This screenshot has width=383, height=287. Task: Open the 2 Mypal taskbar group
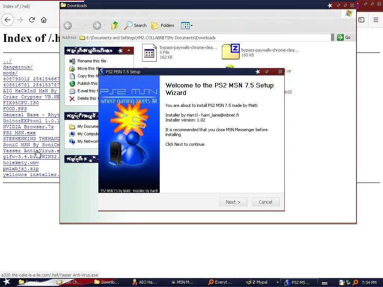pyautogui.click(x=260, y=282)
